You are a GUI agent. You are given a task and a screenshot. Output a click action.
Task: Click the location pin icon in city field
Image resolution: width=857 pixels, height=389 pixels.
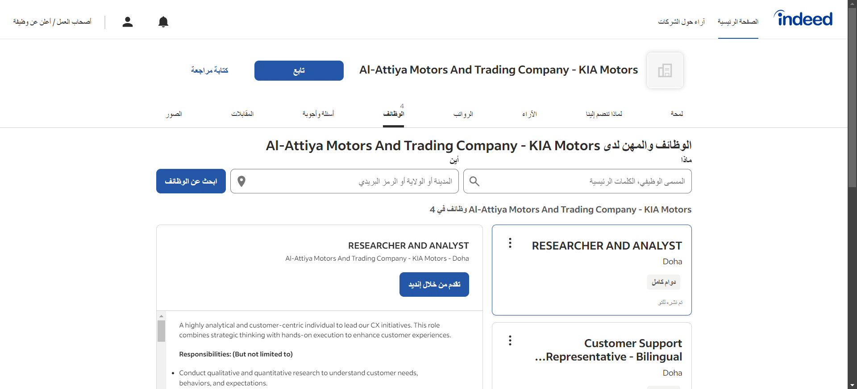[x=241, y=181]
